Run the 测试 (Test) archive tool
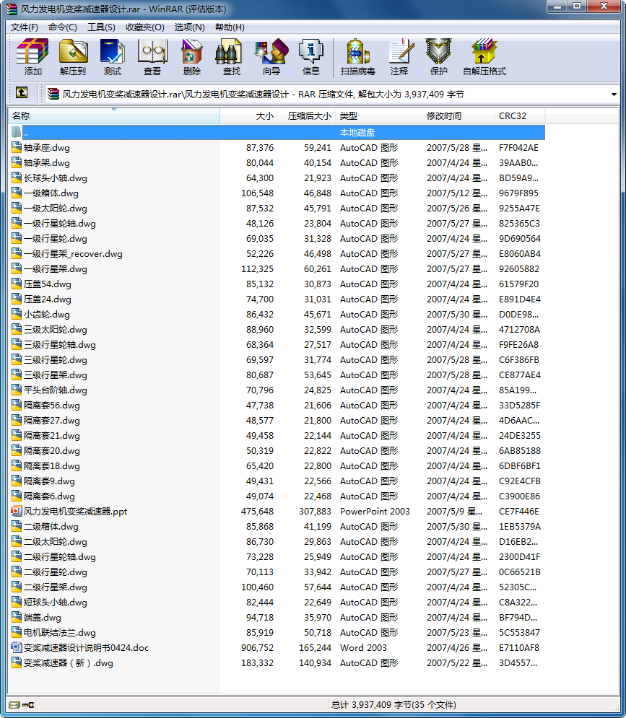The height and width of the screenshot is (718, 626). (x=113, y=57)
